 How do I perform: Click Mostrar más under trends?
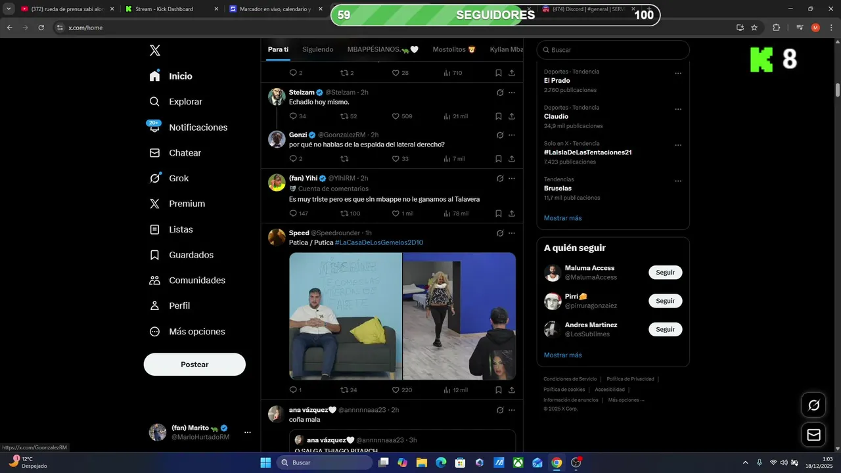click(562, 218)
